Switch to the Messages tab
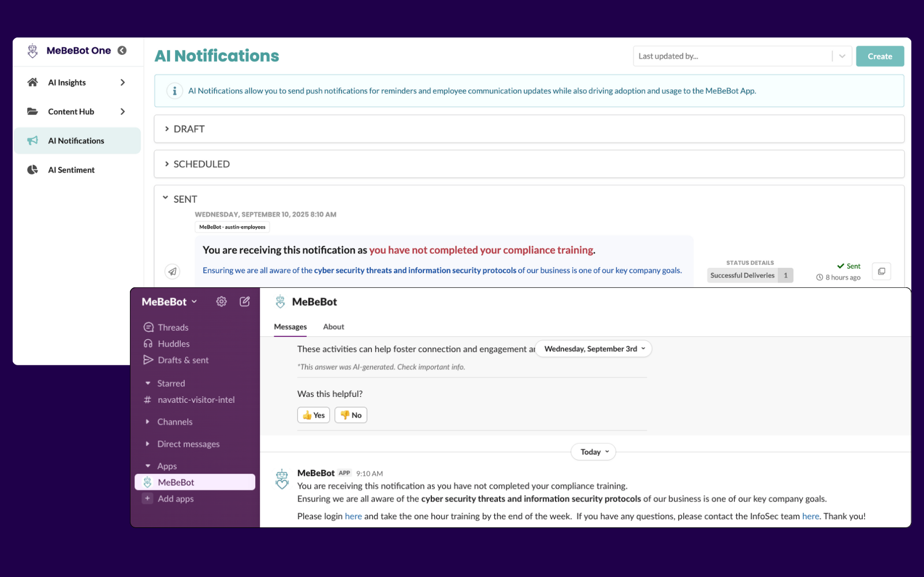 click(x=290, y=327)
